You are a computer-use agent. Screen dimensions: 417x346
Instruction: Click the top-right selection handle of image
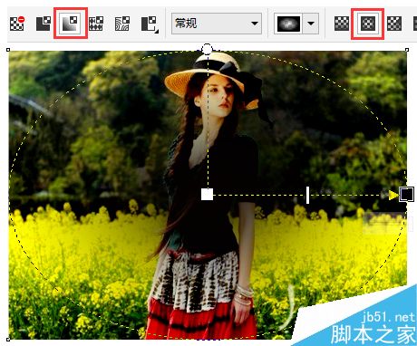point(407,50)
